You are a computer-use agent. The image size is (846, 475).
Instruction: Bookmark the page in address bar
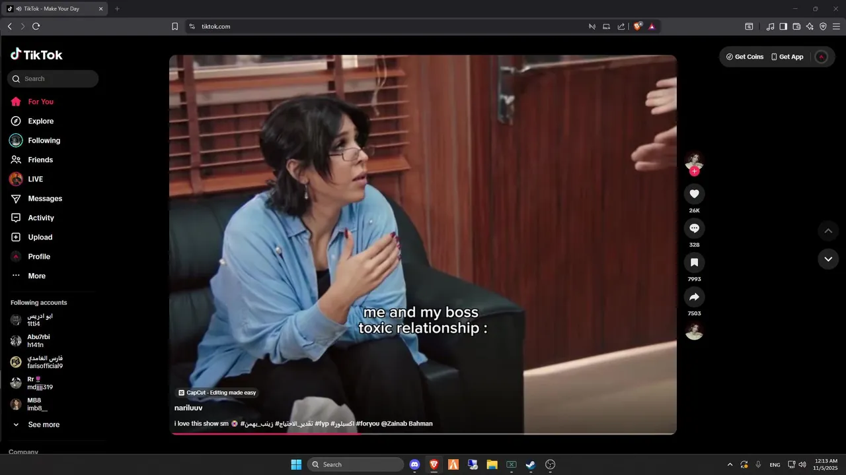click(x=175, y=26)
